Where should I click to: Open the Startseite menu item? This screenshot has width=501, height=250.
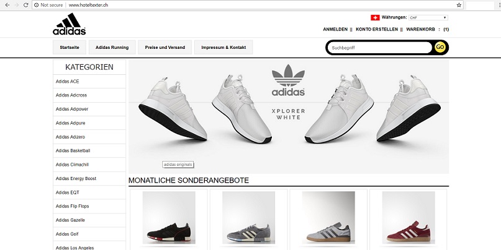(x=70, y=48)
